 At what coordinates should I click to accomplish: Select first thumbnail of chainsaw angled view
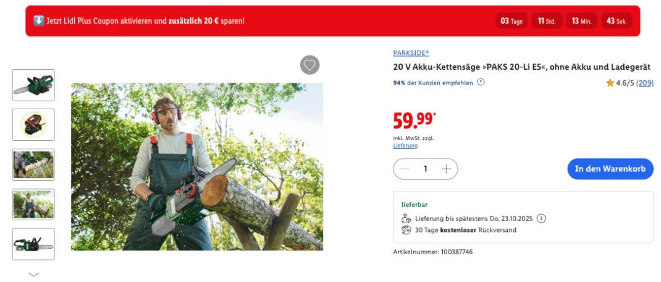click(33, 85)
